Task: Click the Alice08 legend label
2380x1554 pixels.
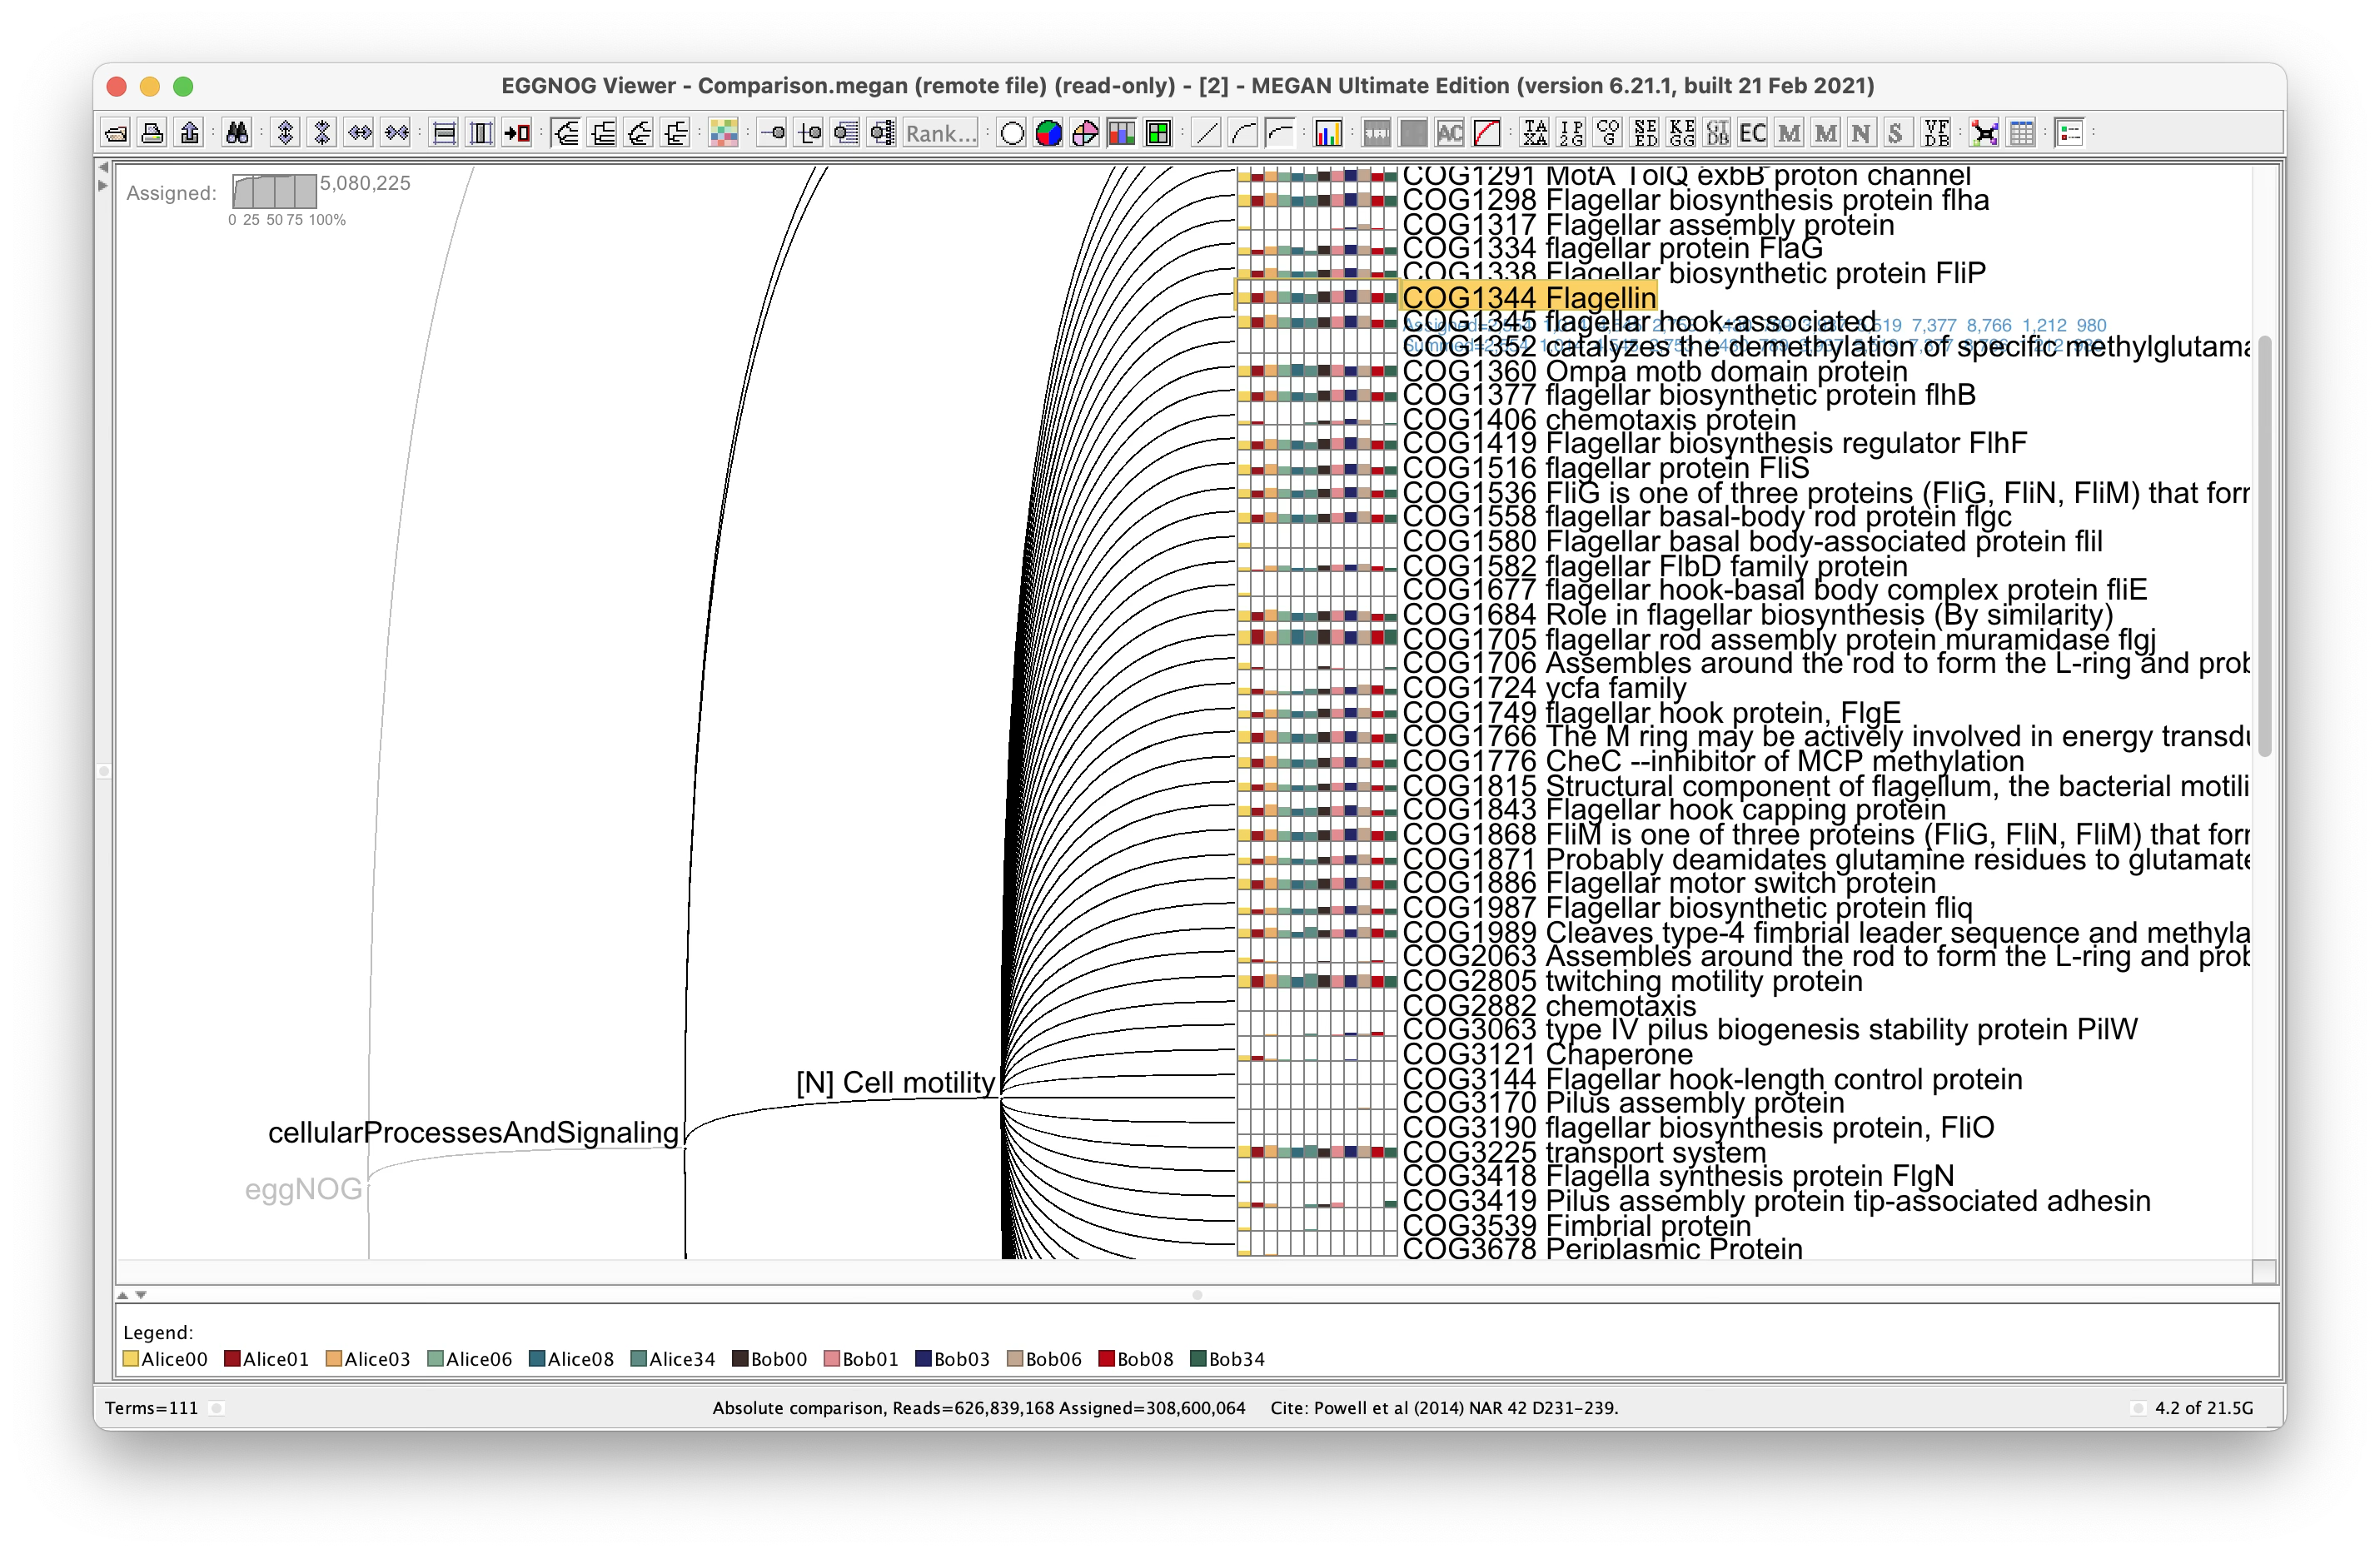Action: pyautogui.click(x=581, y=1359)
